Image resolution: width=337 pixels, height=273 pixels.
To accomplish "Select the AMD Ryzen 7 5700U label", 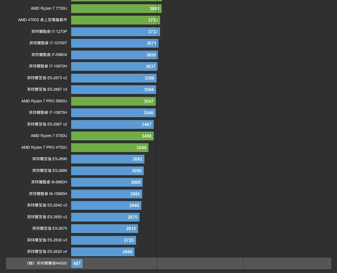I will [x=49, y=136].
